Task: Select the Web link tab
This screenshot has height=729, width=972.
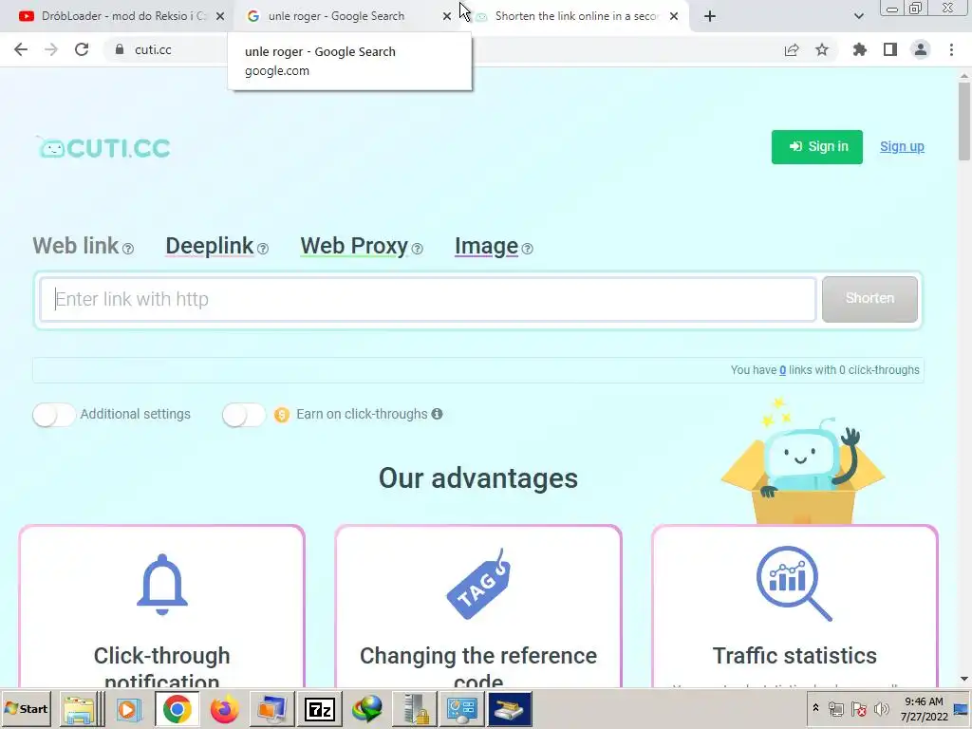Action: [x=76, y=246]
